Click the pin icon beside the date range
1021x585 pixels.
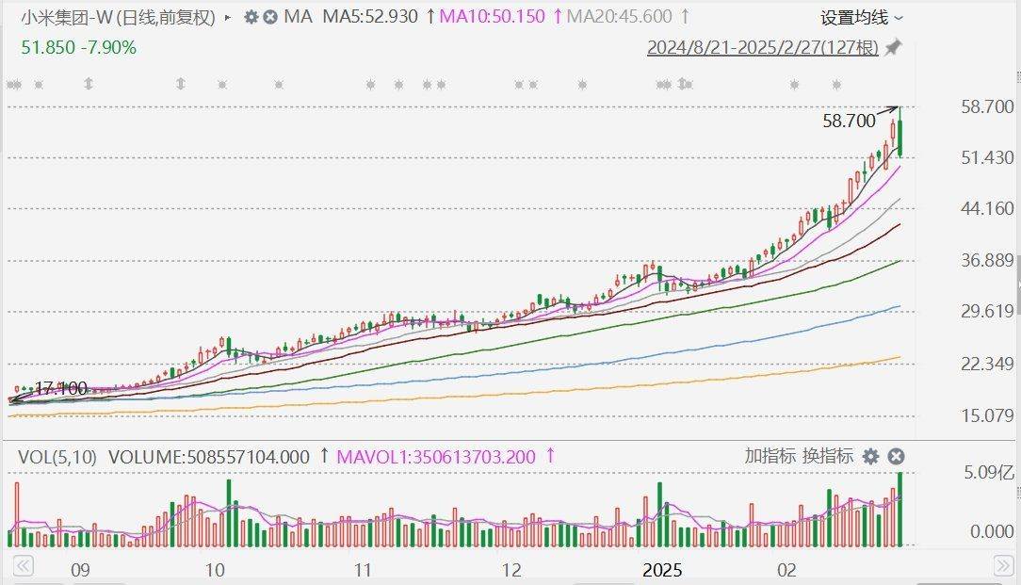point(893,47)
